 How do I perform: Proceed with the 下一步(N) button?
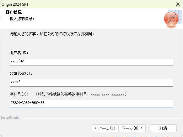point(132,128)
